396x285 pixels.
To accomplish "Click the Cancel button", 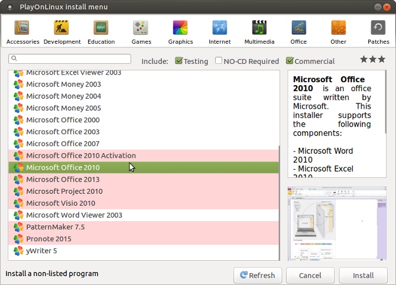I will pyautogui.click(x=310, y=275).
